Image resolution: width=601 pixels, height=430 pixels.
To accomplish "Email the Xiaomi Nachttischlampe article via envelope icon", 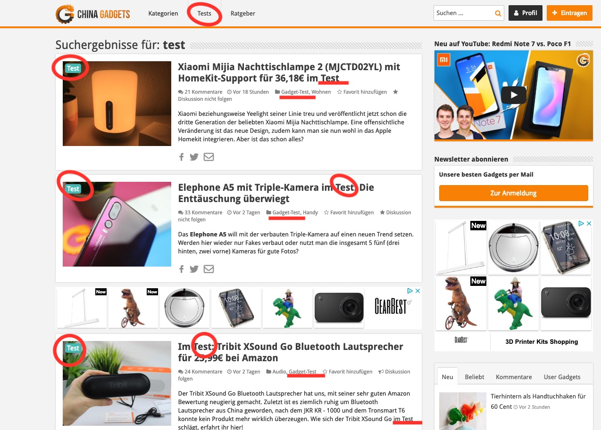I will pos(209,157).
